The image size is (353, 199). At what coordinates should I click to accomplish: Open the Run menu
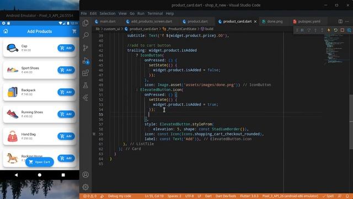[x=141, y=13]
